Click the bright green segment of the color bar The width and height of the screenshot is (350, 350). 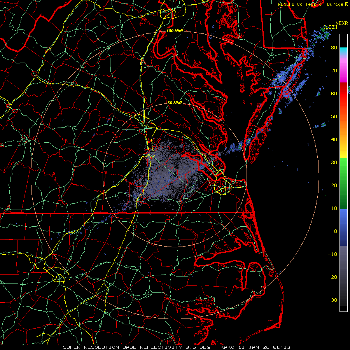point(343,165)
